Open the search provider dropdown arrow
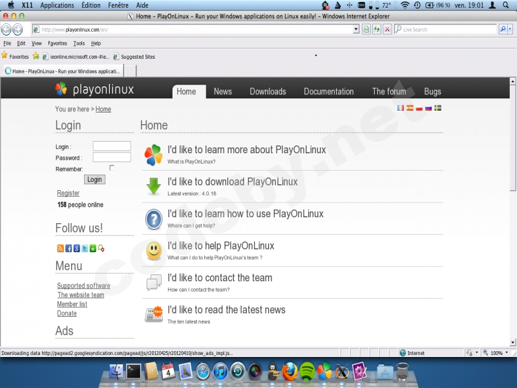Image resolution: width=517 pixels, height=388 pixels. [511, 29]
